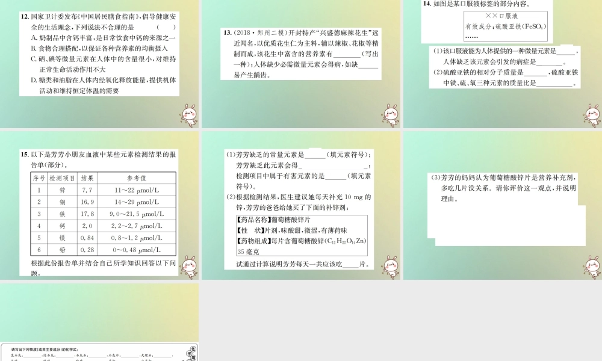
Task: Click the 35 毫克 text
Action: [249, 251]
